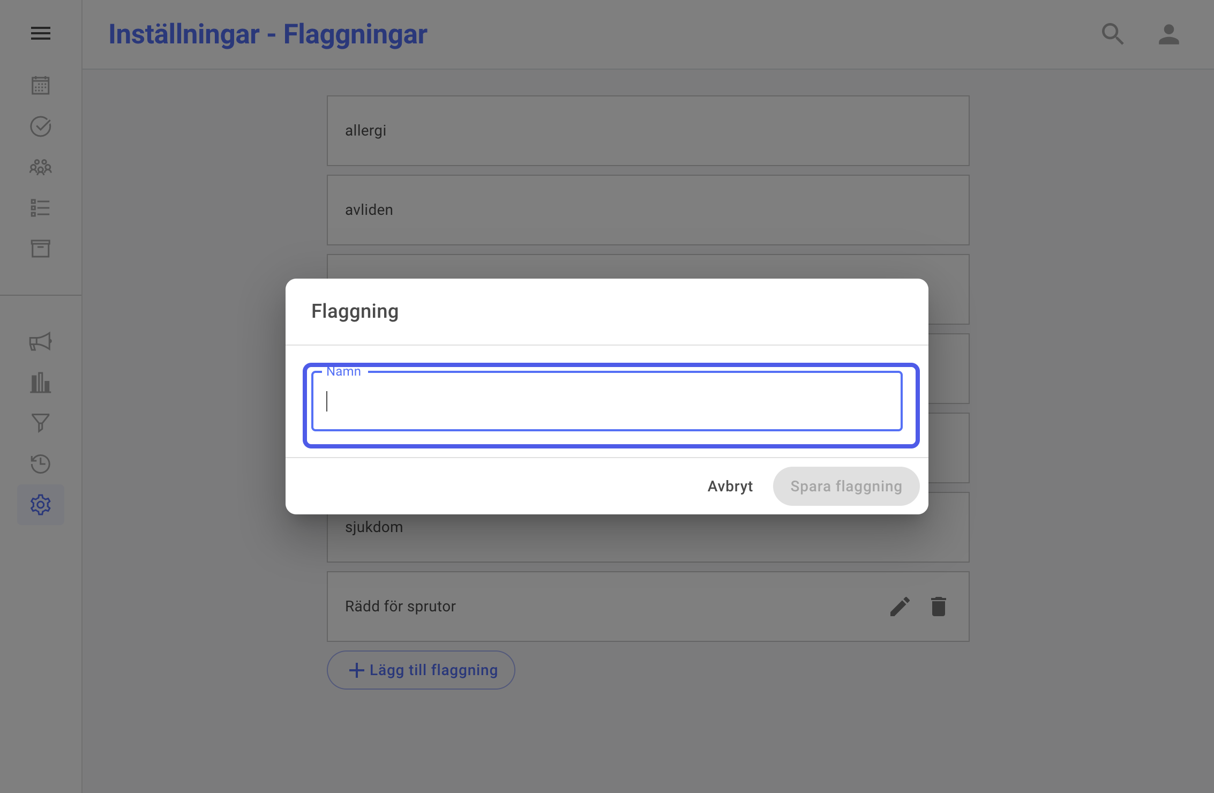Image resolution: width=1214 pixels, height=793 pixels.
Task: Open the hamburger menu
Action: click(x=41, y=33)
